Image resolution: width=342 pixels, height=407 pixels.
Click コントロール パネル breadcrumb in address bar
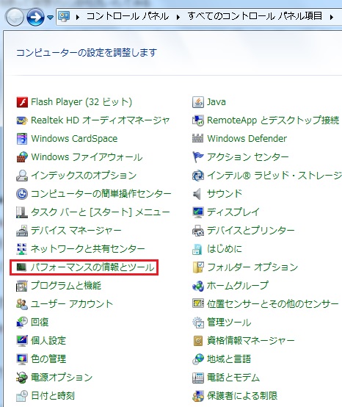(128, 16)
